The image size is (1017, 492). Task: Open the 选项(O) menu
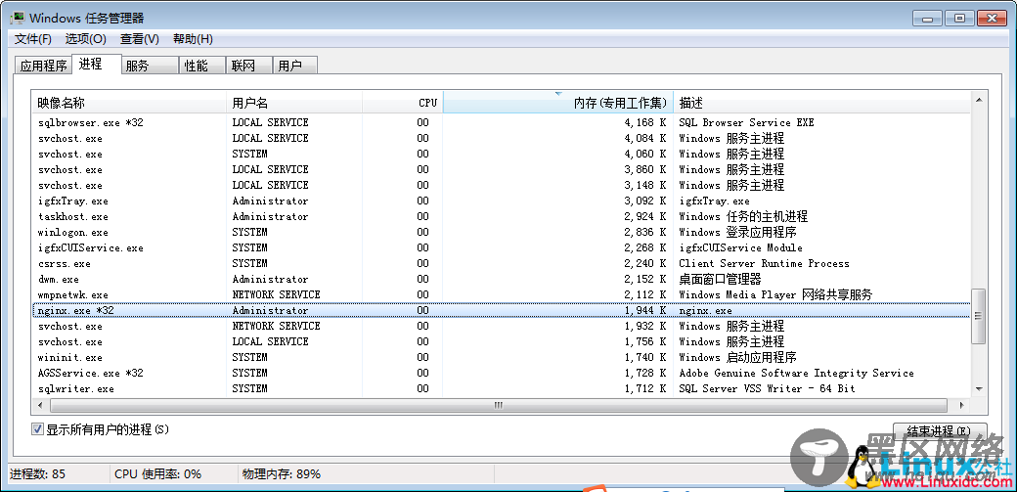[86, 39]
